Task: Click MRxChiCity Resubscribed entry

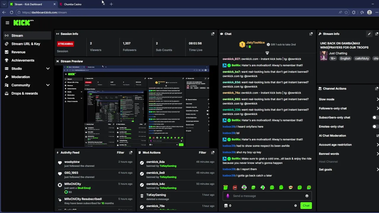Action: (x=95, y=201)
